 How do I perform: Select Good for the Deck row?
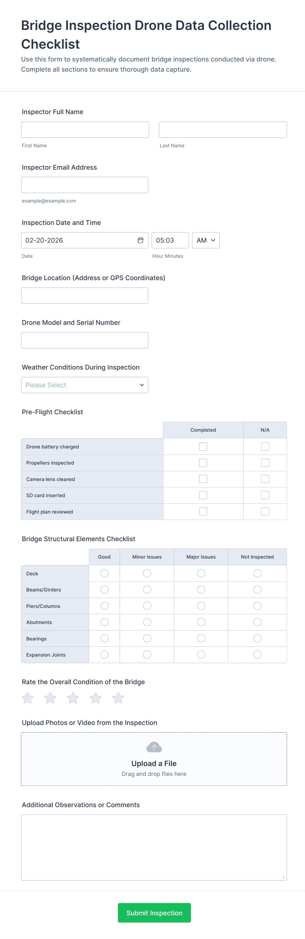click(104, 573)
